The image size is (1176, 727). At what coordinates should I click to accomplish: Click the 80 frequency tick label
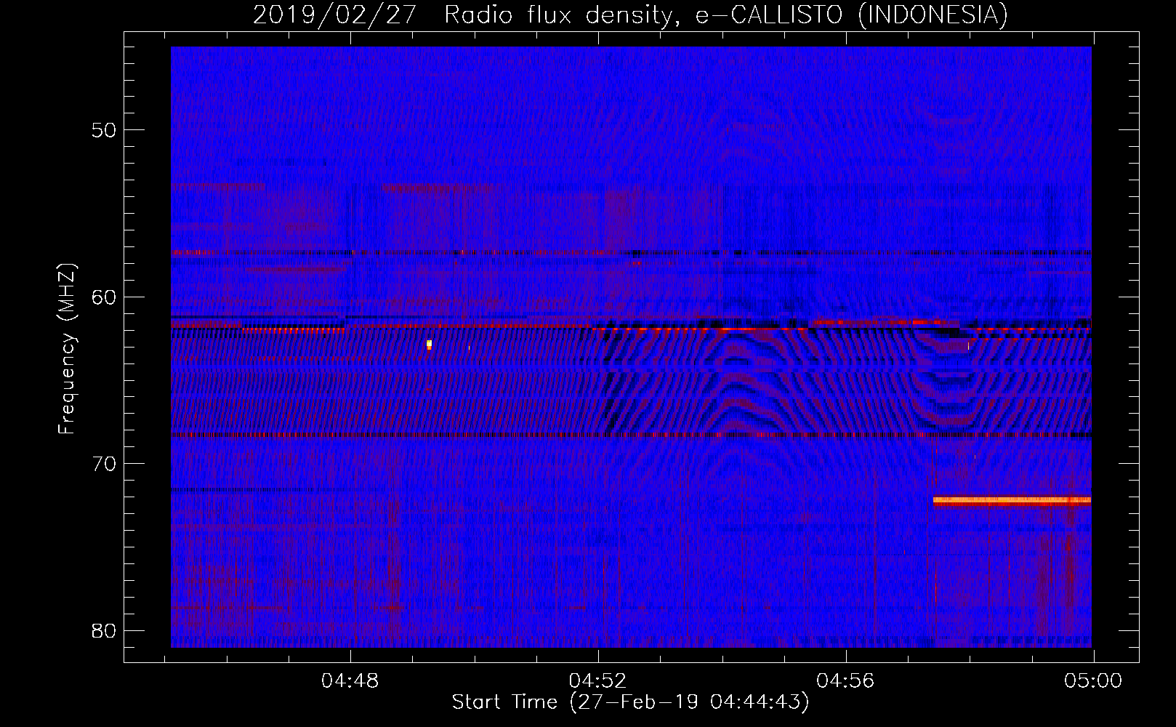(104, 630)
